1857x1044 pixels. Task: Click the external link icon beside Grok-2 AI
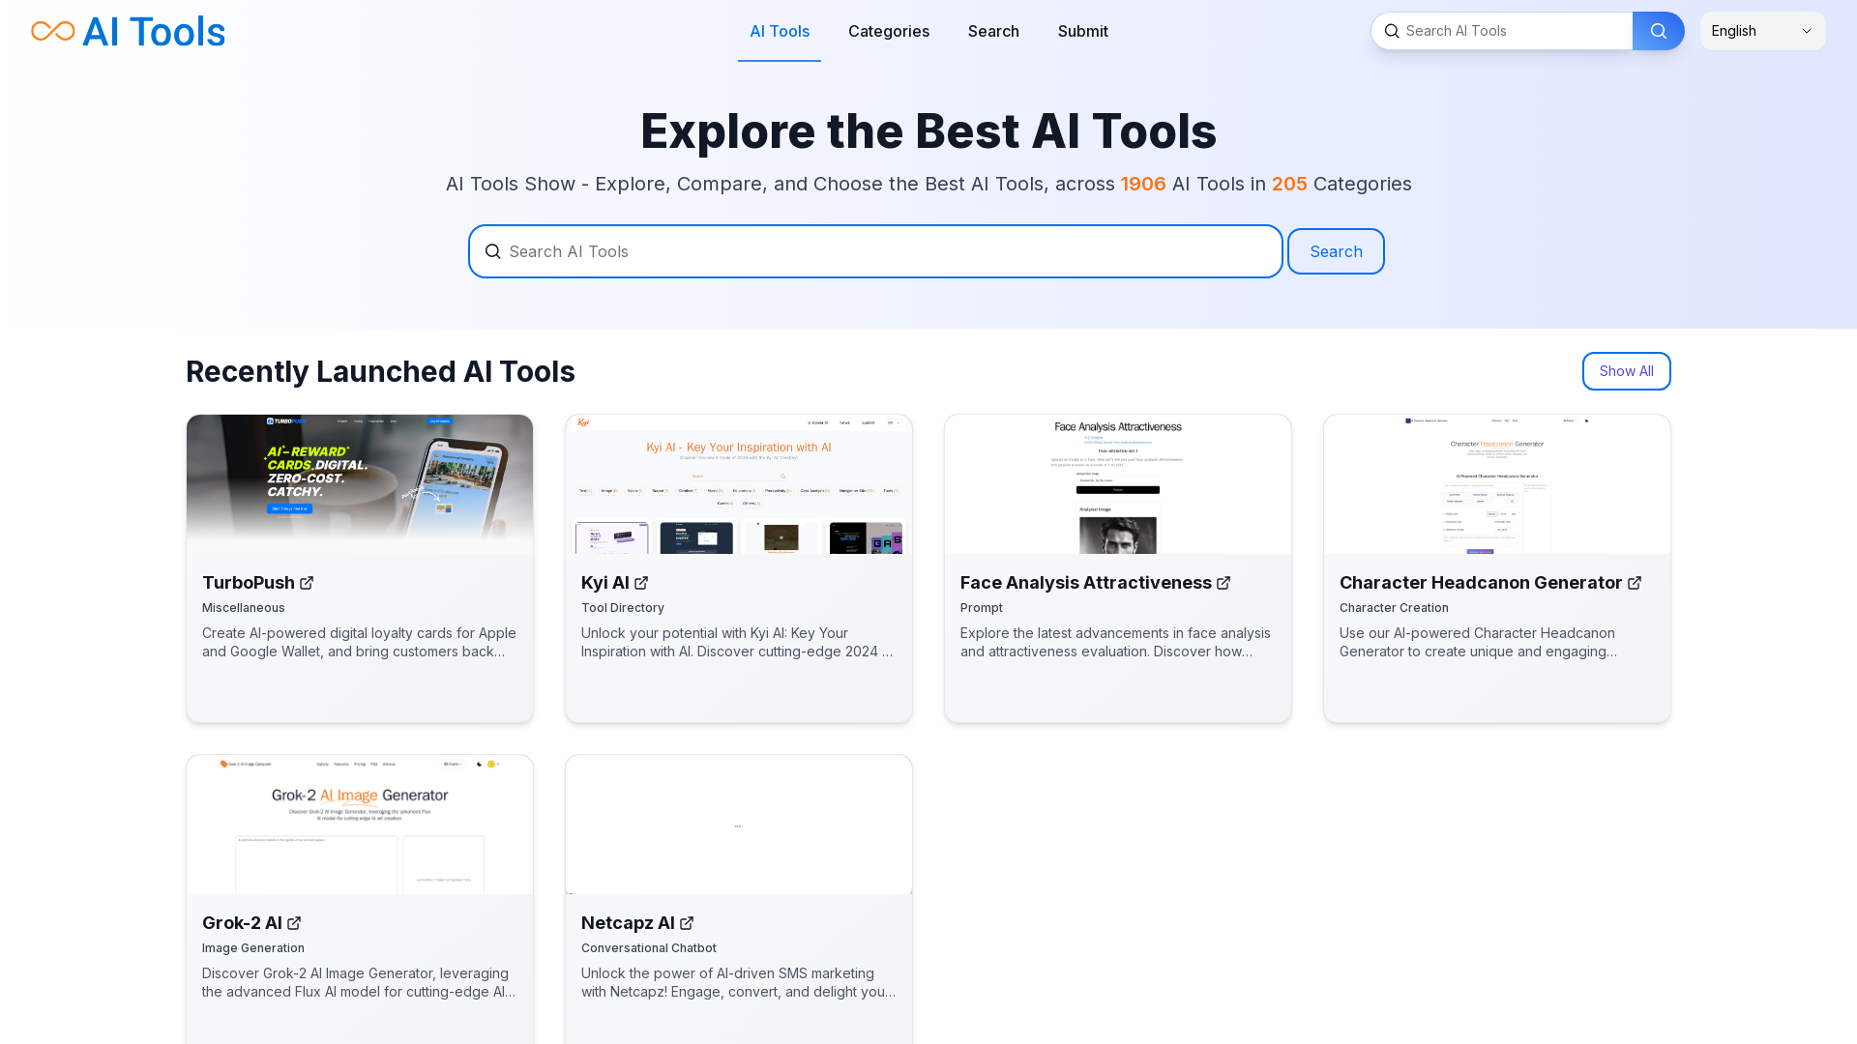(294, 923)
